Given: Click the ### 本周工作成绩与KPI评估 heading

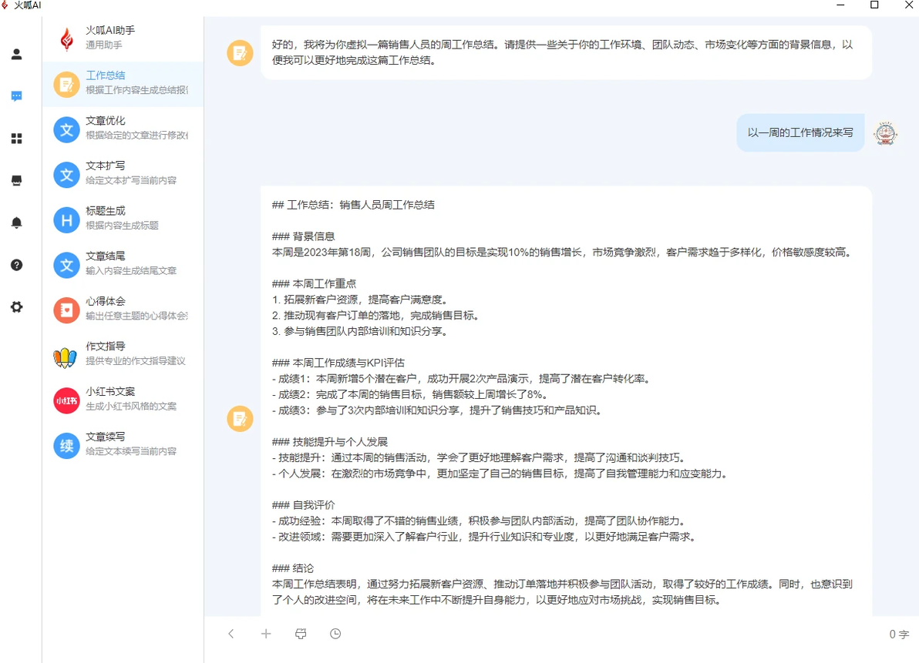Looking at the screenshot, I should [x=338, y=363].
